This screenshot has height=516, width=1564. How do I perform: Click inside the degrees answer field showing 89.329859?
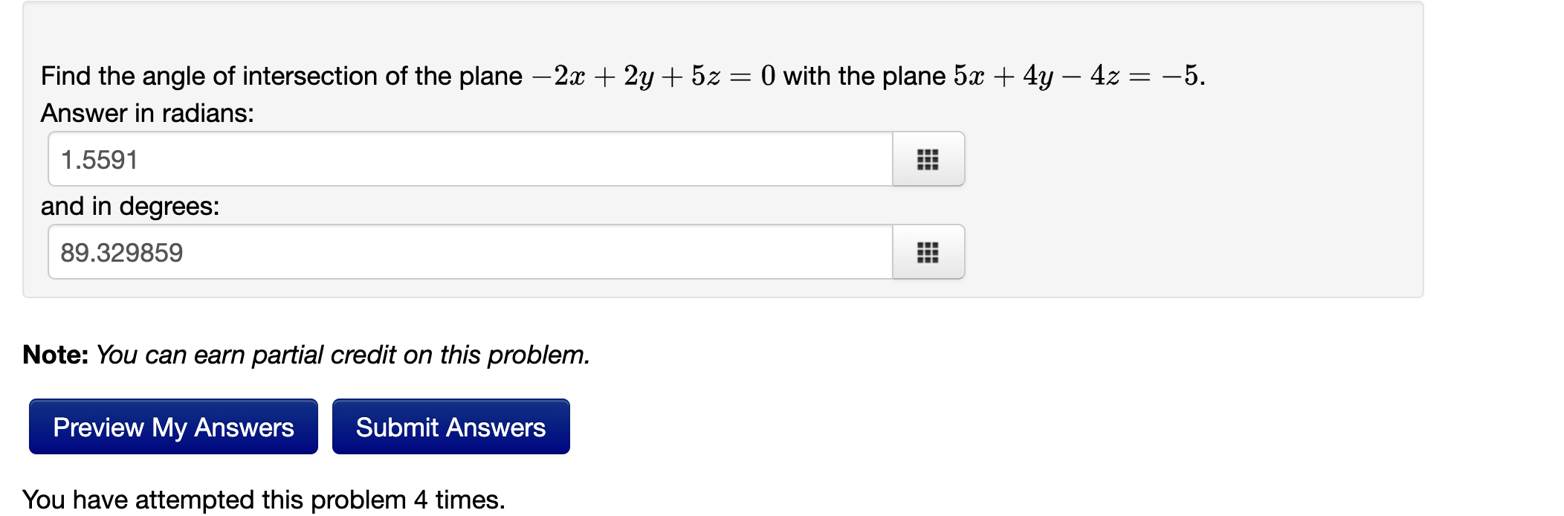click(446, 252)
